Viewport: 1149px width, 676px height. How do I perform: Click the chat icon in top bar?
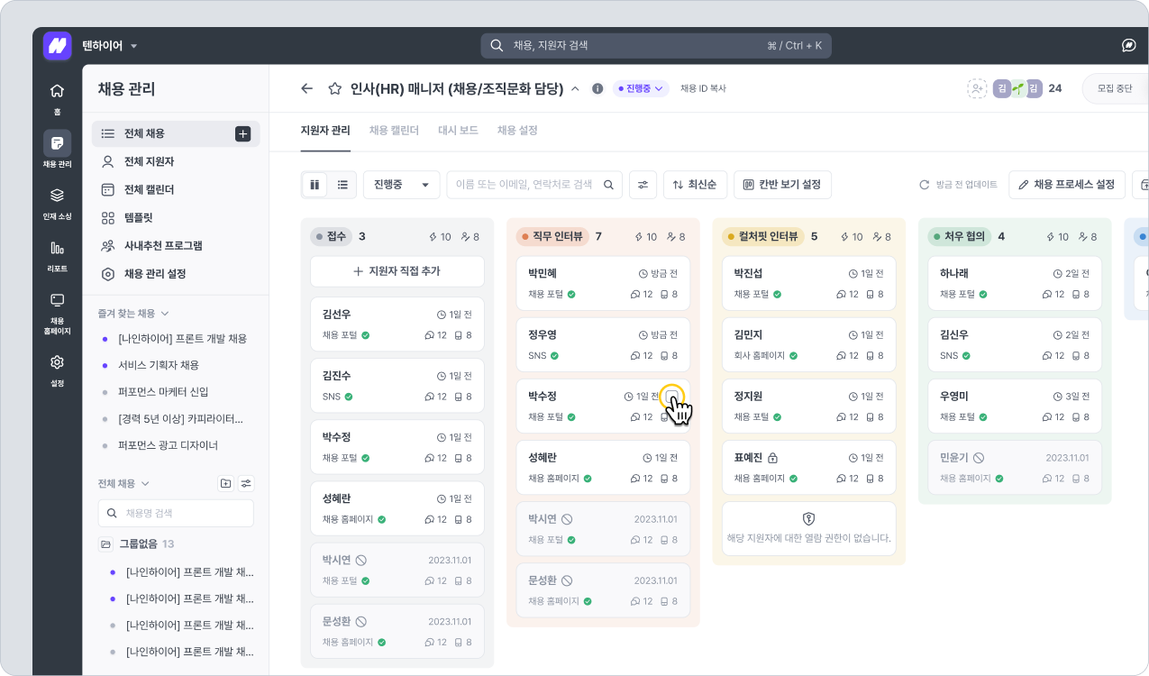pyautogui.click(x=1128, y=45)
